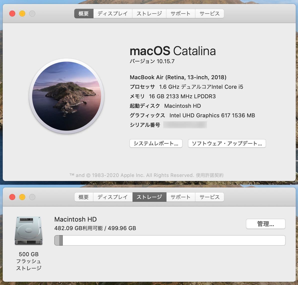
Task: Click 500 GB フラッシュストレージ label
Action: click(x=29, y=261)
